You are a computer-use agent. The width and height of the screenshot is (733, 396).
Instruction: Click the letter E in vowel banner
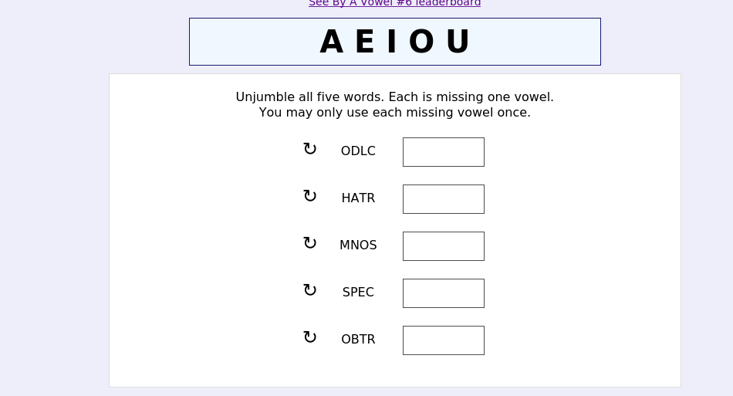pos(365,42)
